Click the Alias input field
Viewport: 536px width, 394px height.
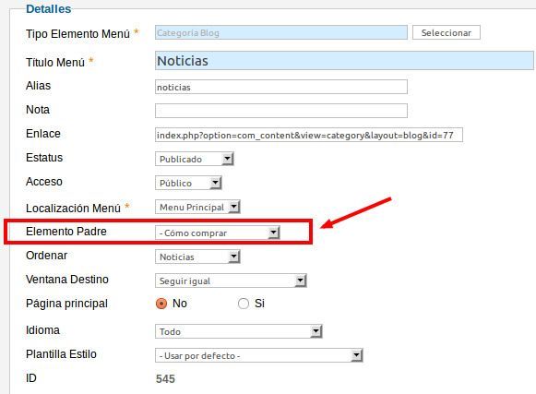click(281, 87)
